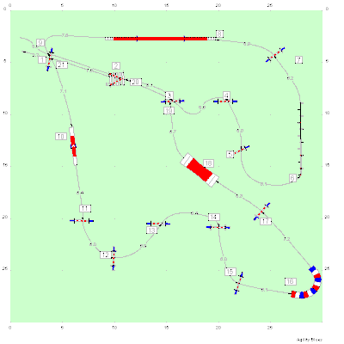The image size is (344, 344).
Task: Select number label 17
Action: coord(266,221)
